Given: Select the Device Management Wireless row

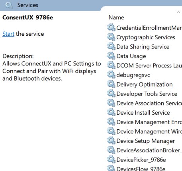Looking at the screenshot, I should [x=145, y=131].
